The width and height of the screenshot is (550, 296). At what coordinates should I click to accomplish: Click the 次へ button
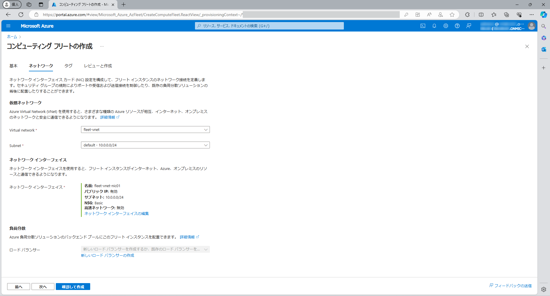tap(43, 287)
